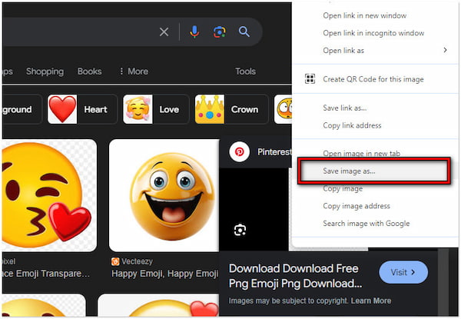
Task: Open the Tools filter options
Action: pos(245,71)
